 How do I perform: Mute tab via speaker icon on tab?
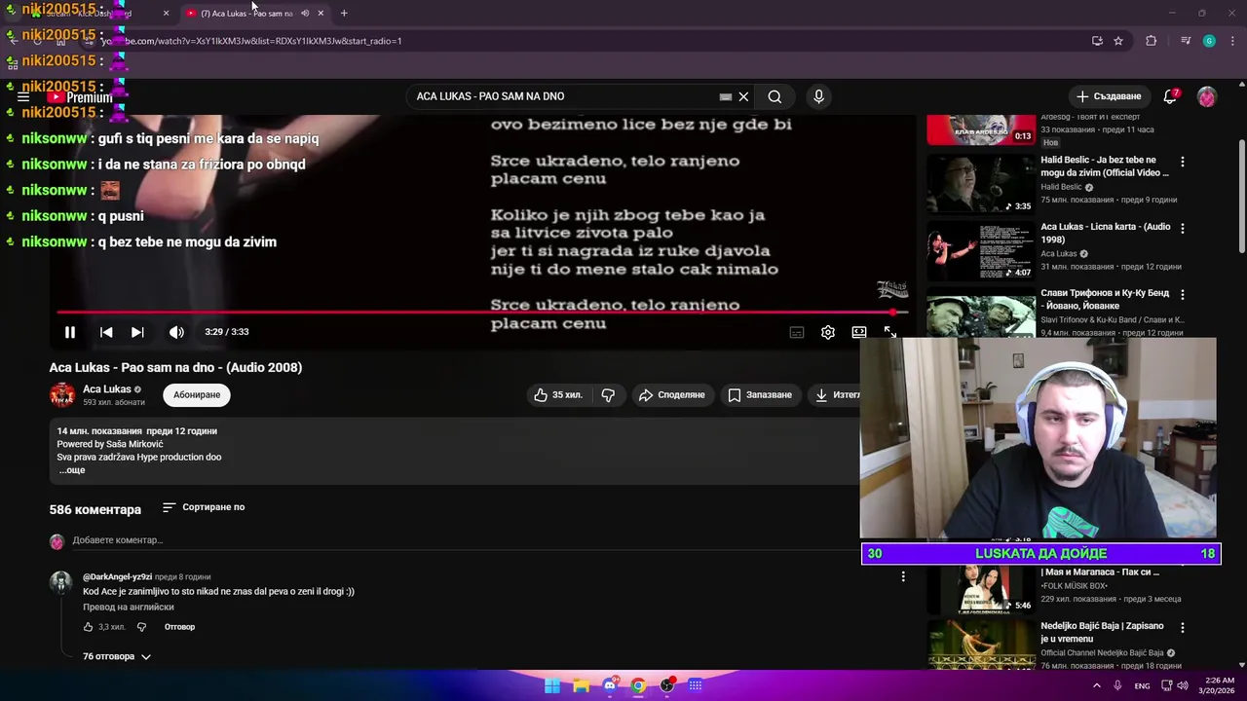tap(305, 14)
